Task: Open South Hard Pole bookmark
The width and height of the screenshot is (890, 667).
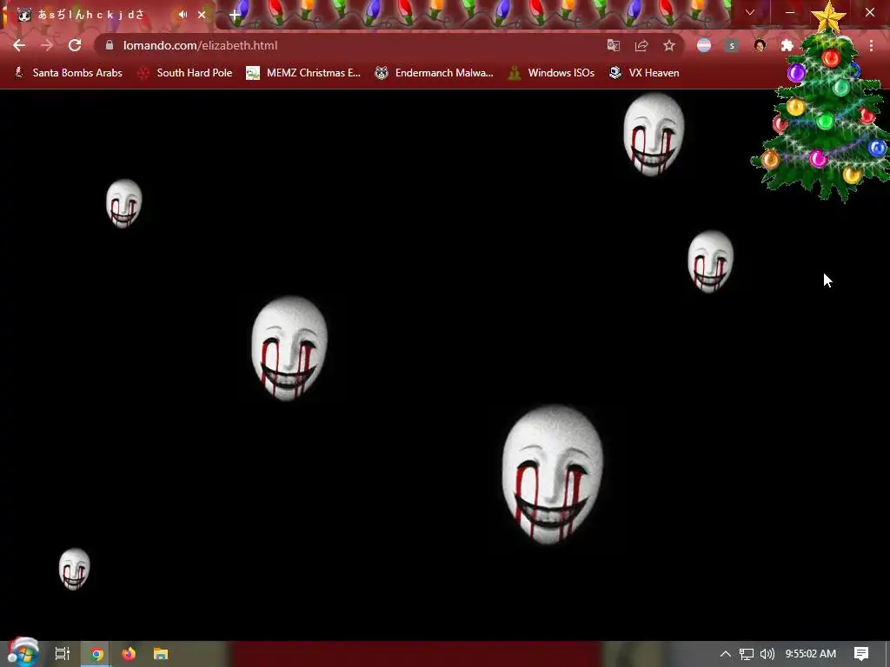Action: tap(185, 73)
